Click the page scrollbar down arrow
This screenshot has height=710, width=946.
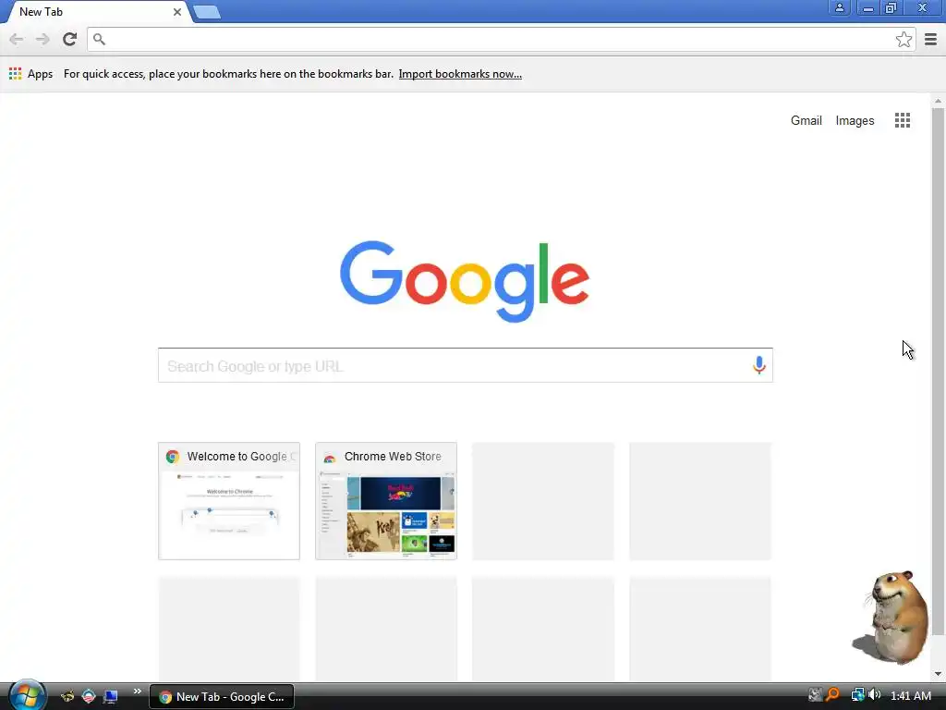pyautogui.click(x=938, y=674)
